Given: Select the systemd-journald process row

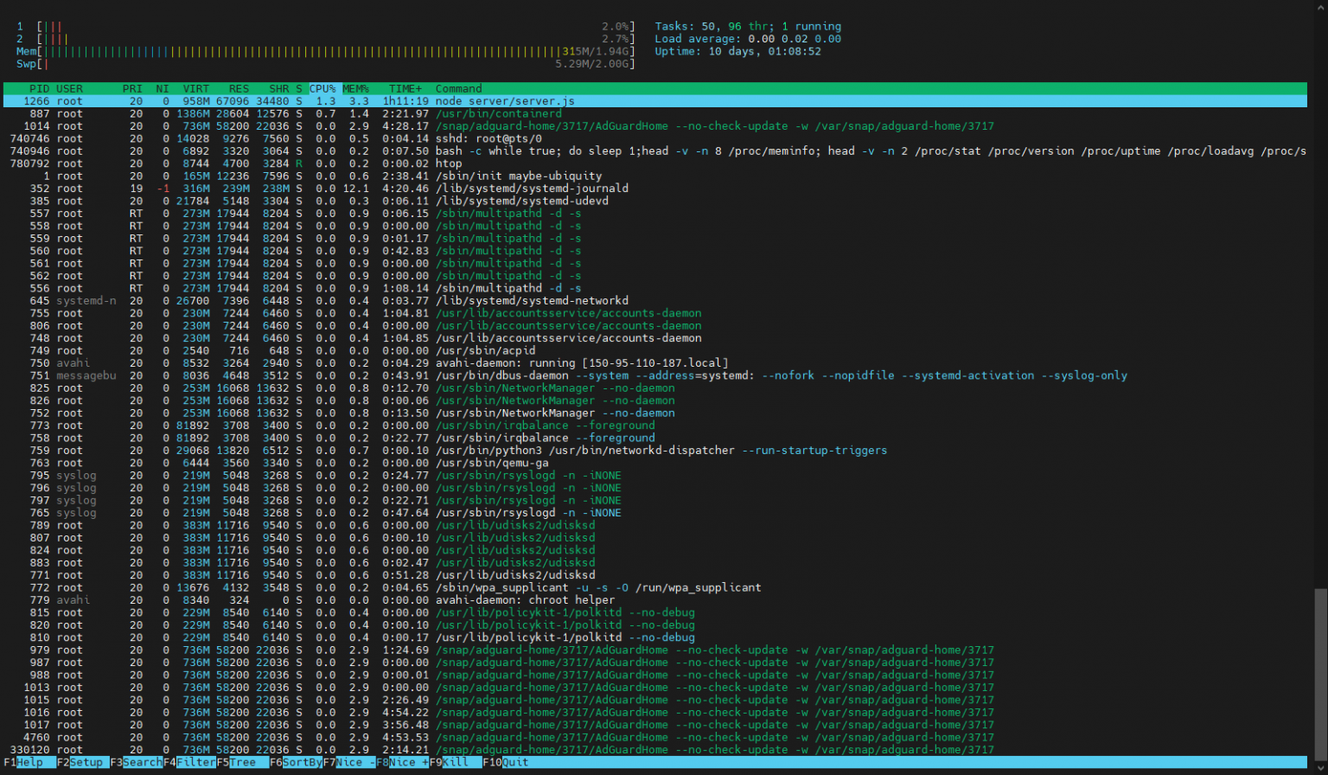Looking at the screenshot, I should 654,189.
